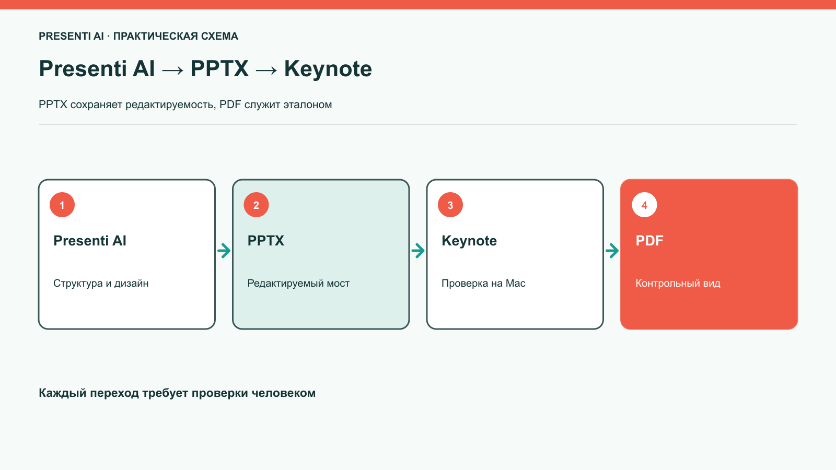Click the 'Keynote' card heading
The image size is (836, 470).
[469, 241]
